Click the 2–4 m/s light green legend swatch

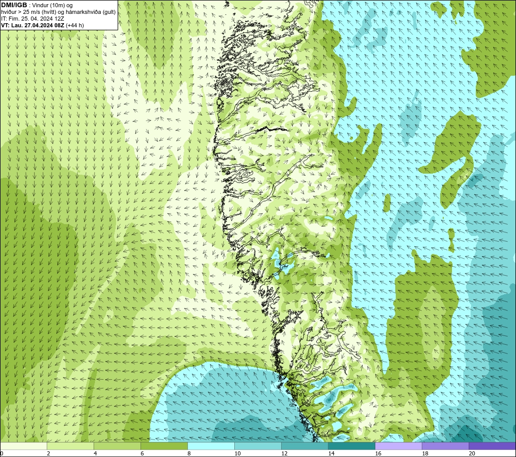point(70,446)
